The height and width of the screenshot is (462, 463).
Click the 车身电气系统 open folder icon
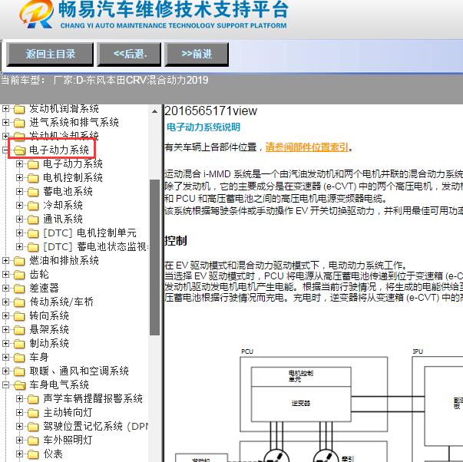point(19,385)
